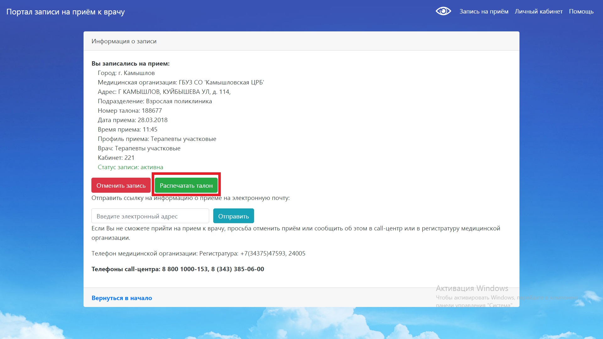Image resolution: width=603 pixels, height=339 pixels.
Task: Follow the Вернуться в начало link
Action: 122,298
